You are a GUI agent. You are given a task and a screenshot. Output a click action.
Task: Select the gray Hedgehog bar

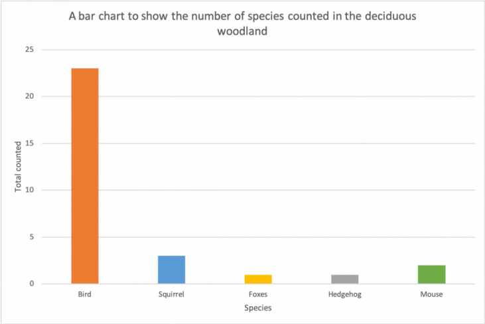pos(345,279)
